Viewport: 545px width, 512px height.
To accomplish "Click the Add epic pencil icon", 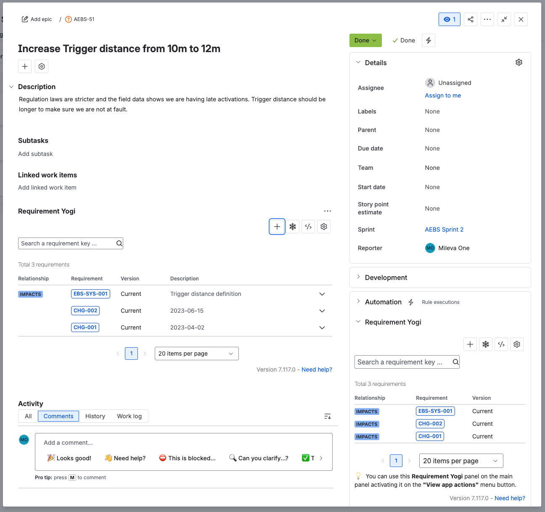I will pyautogui.click(x=25, y=19).
